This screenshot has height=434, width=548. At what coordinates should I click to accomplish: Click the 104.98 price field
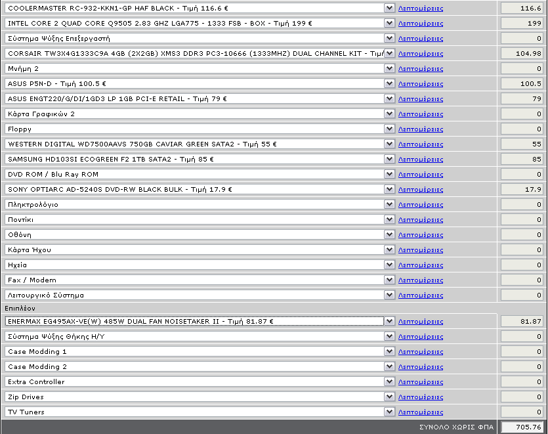click(522, 53)
